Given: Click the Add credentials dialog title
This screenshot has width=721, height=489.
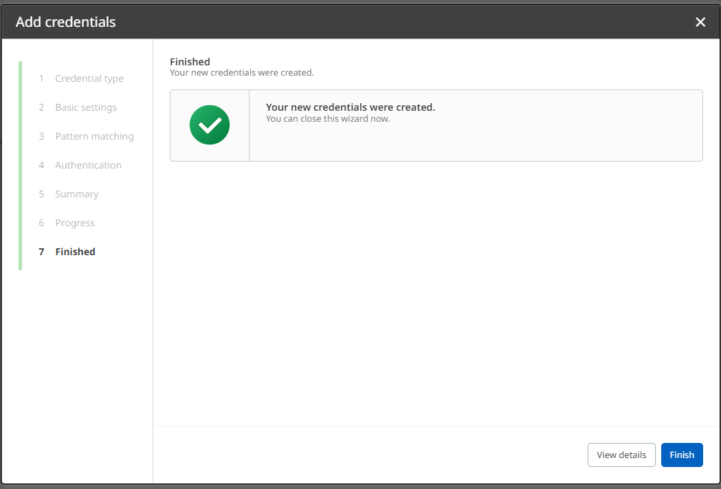Looking at the screenshot, I should point(66,22).
